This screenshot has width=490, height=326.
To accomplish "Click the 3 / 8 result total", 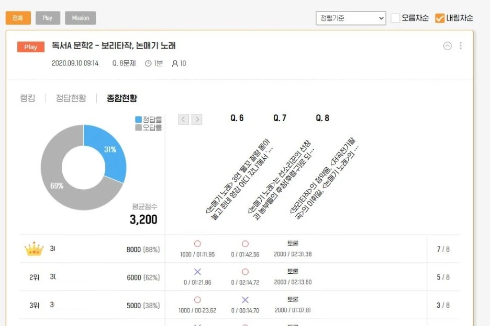I will point(443,305).
